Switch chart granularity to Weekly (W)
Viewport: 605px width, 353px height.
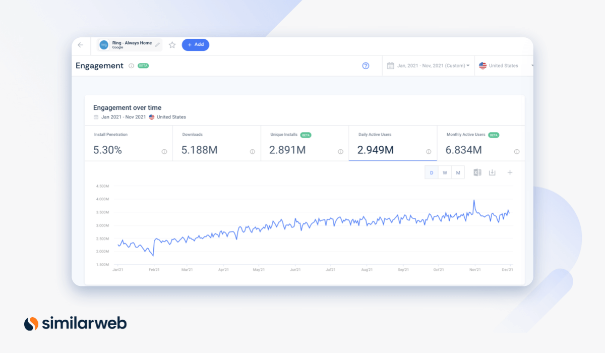[445, 172]
